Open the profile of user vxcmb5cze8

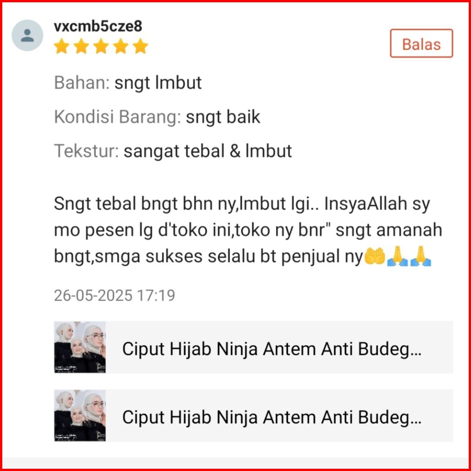click(x=98, y=26)
